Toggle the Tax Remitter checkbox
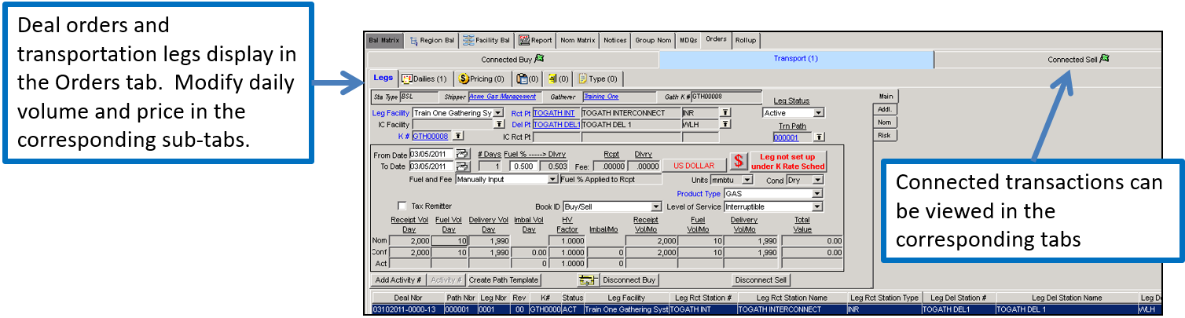This screenshot has width=1185, height=318. tap(402, 206)
